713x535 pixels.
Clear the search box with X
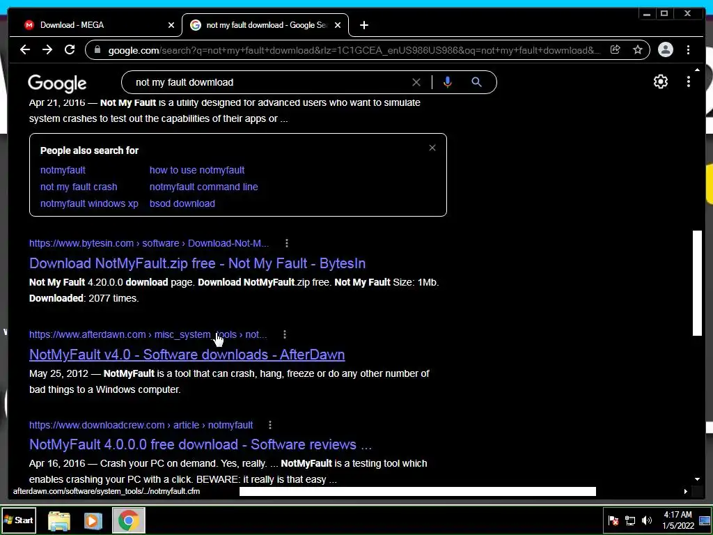[416, 82]
